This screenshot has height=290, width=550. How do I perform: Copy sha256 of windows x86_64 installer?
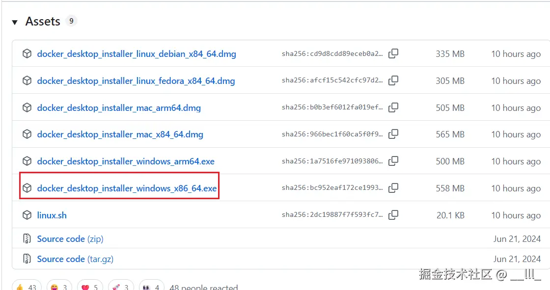[393, 188]
